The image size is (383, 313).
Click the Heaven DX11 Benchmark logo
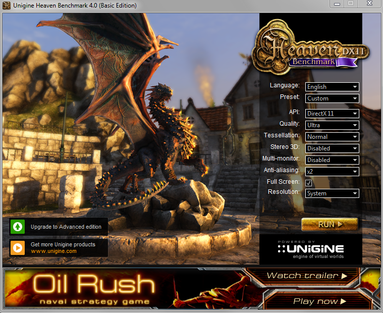(x=310, y=46)
